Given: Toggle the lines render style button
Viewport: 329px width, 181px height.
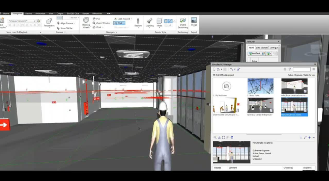Looking at the screenshot, I should [170, 21].
